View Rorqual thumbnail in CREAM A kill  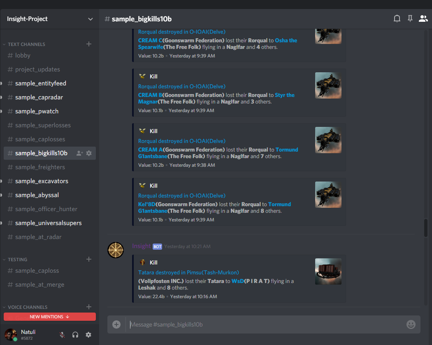tap(328, 140)
